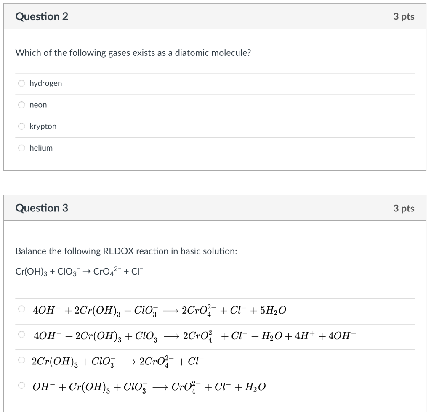The image size is (431, 412).
Task: Click the hydrogen answer label text
Action: point(45,83)
